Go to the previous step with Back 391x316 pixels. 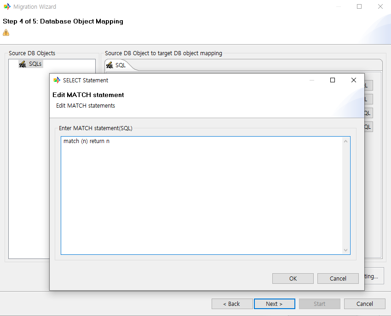coord(232,304)
